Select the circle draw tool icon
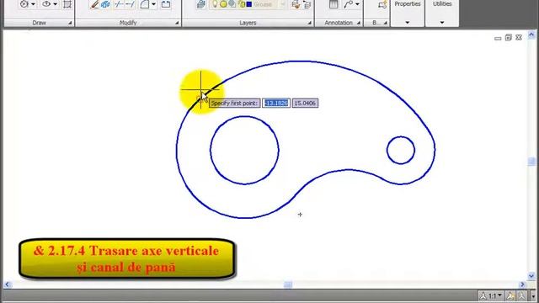Screen dimensions: 539x303 [x=24, y=4]
